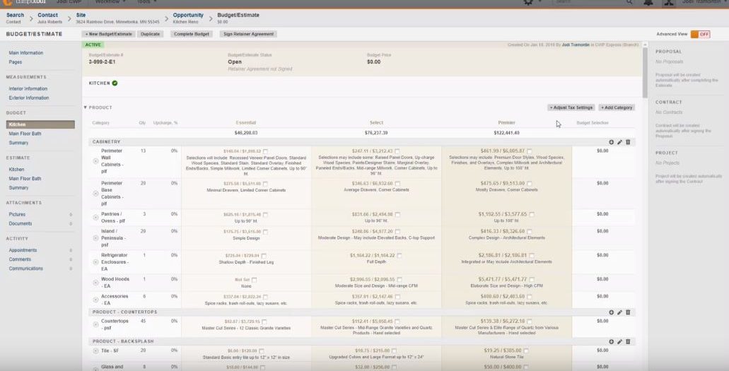Screen dimensions: 729x371
Task: Click the Adjust Tax Settings button
Action: click(571, 107)
